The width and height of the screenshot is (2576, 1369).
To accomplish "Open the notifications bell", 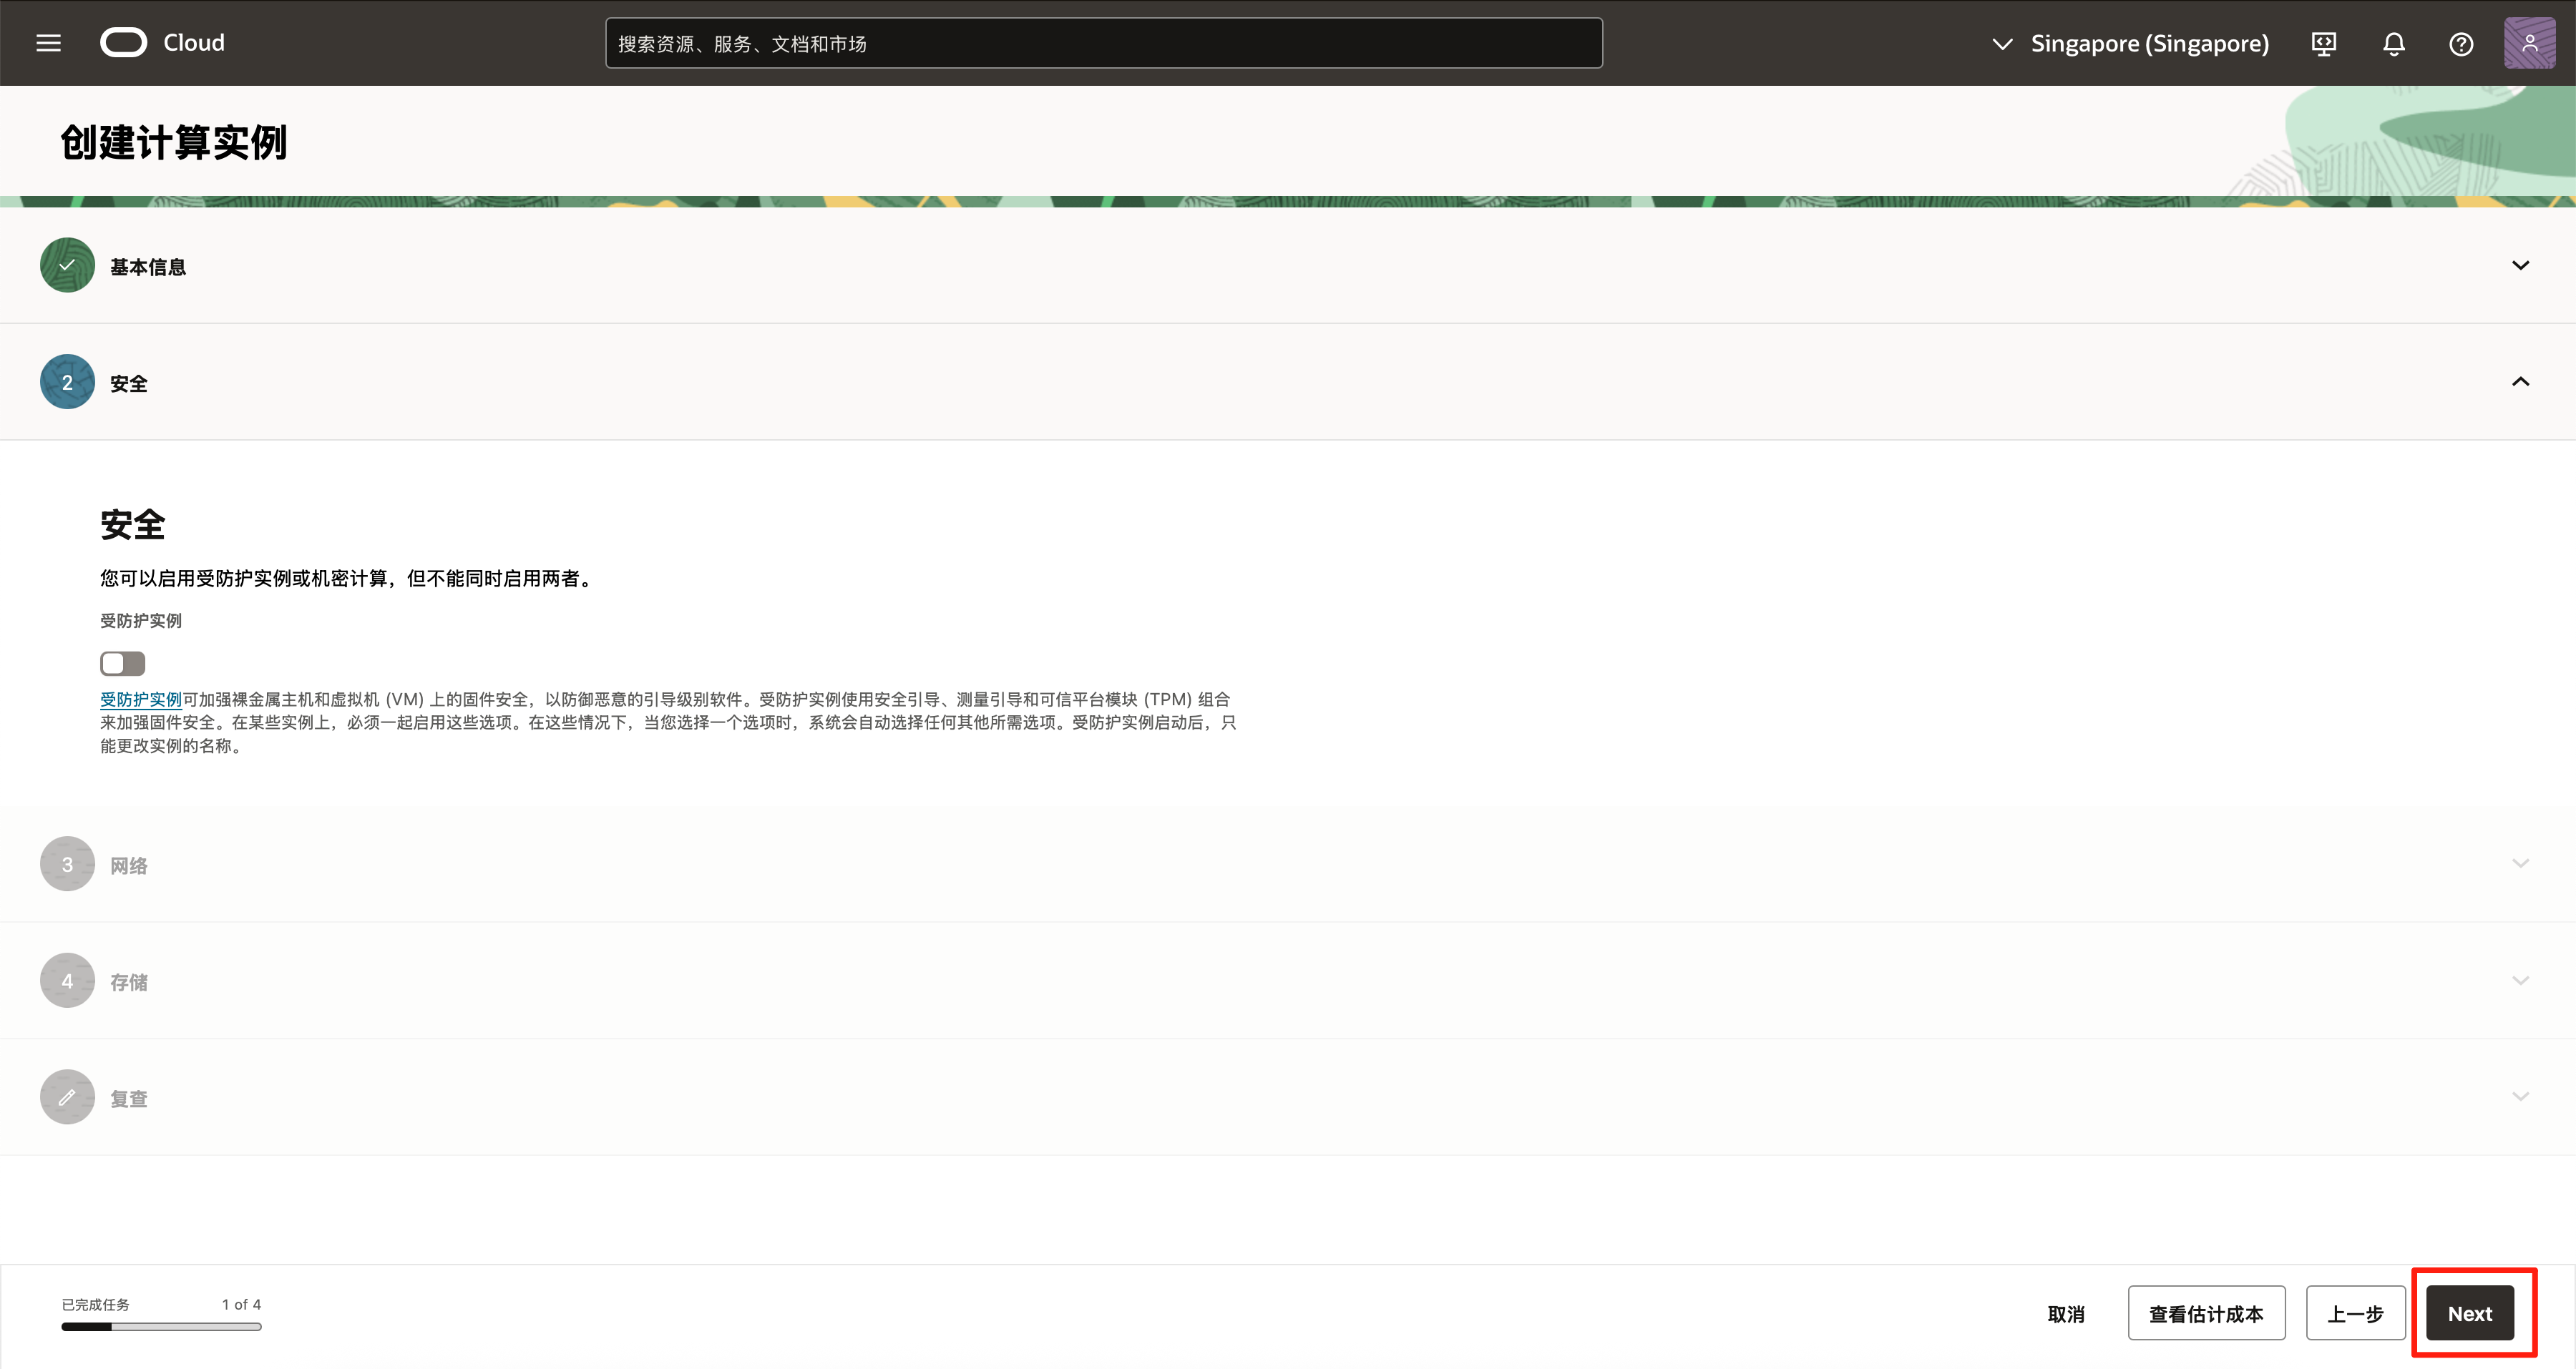I will 2393,44.
